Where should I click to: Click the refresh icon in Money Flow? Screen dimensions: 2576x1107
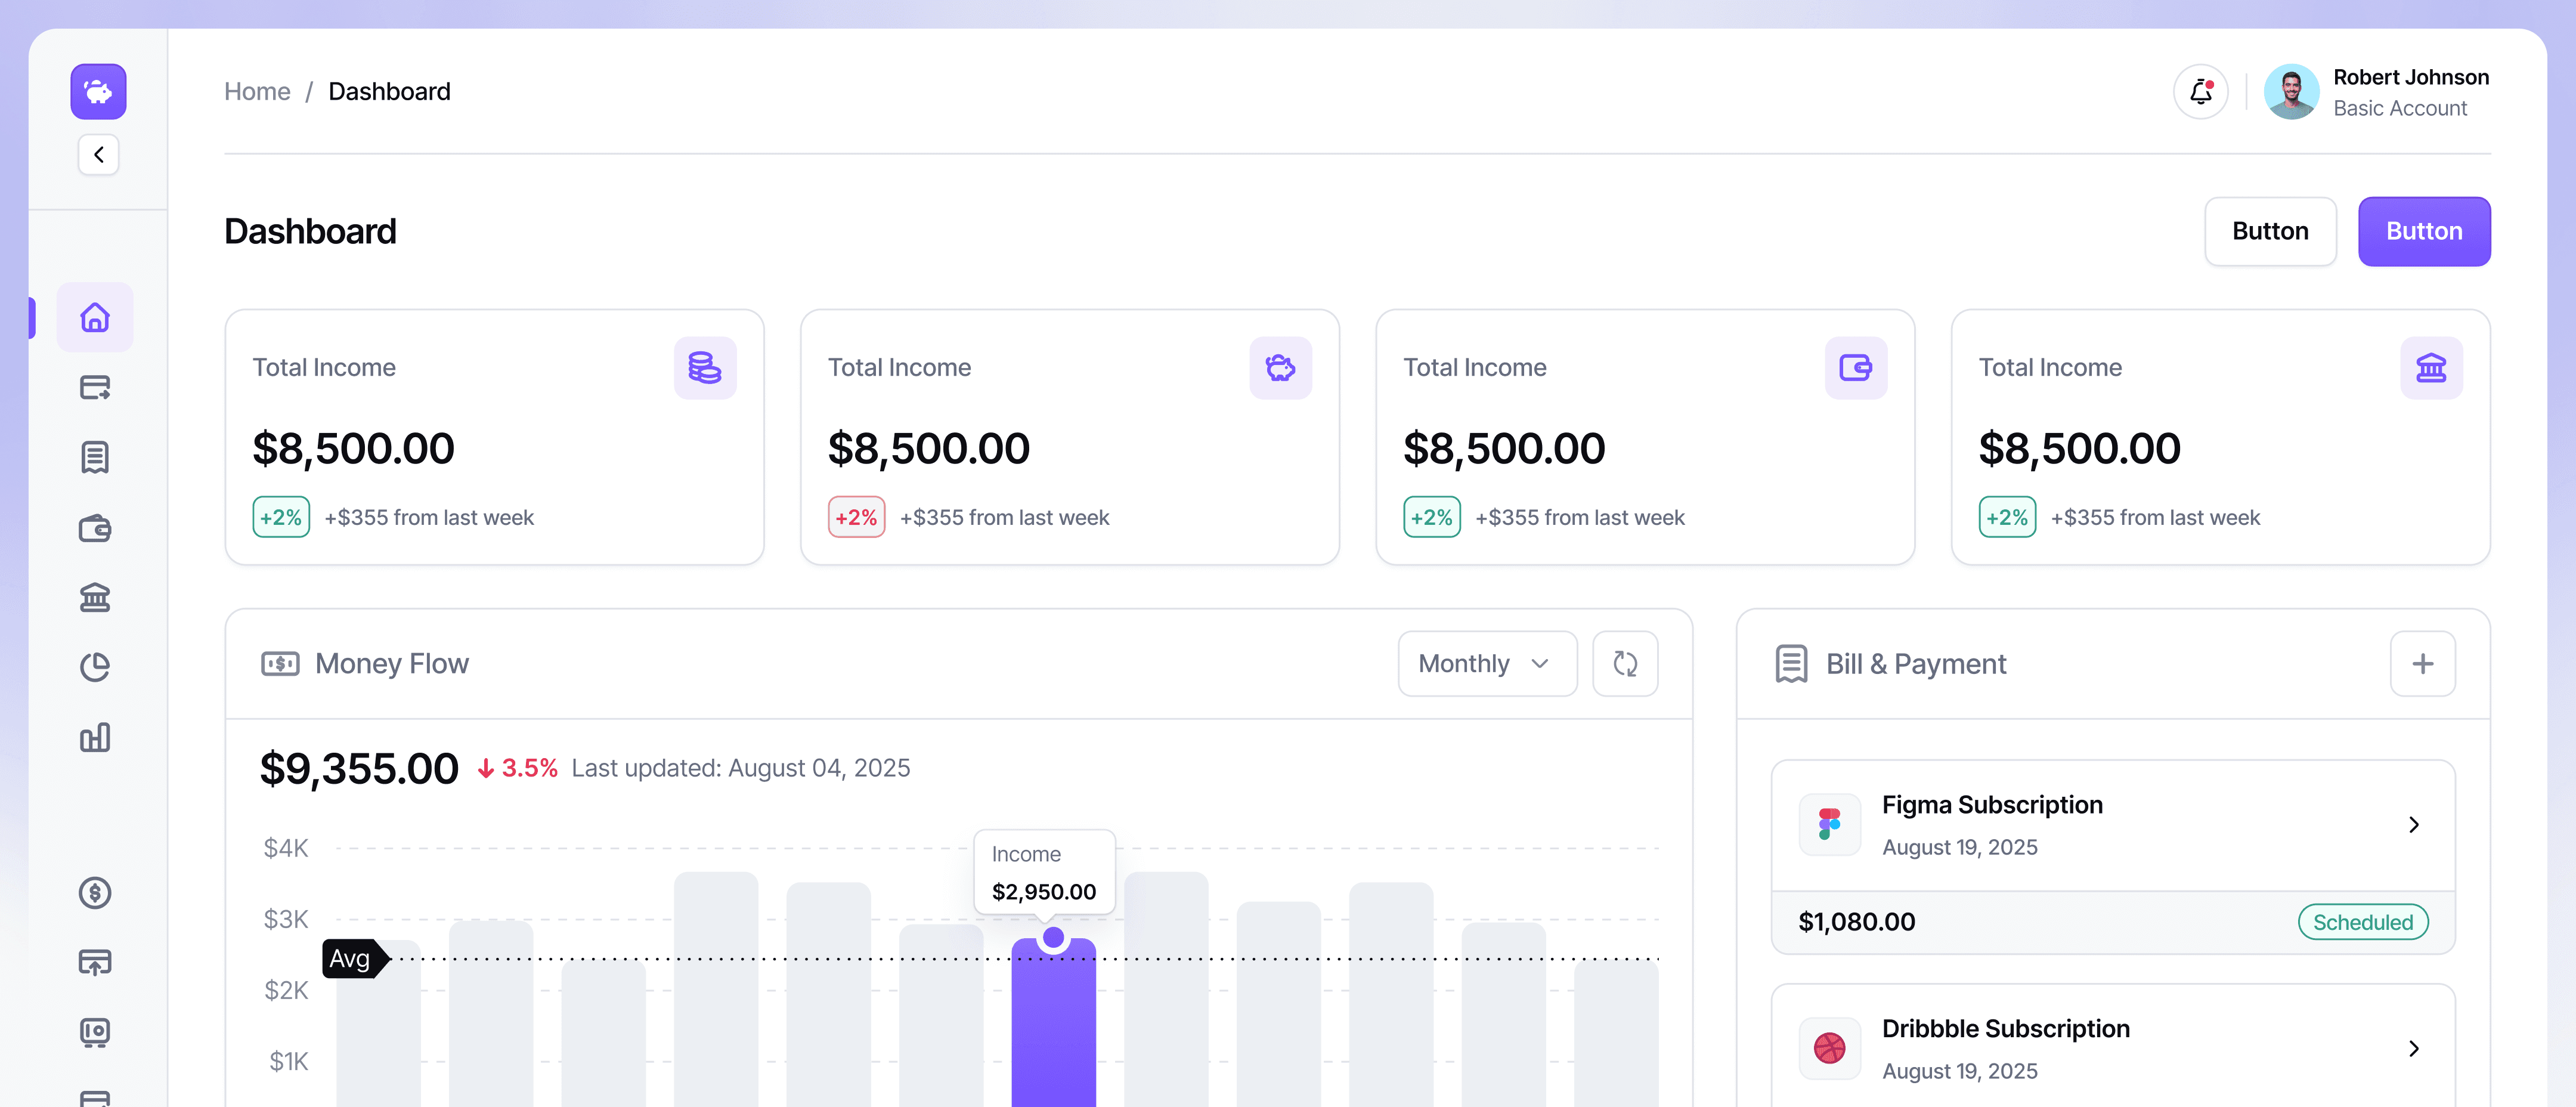click(1625, 663)
